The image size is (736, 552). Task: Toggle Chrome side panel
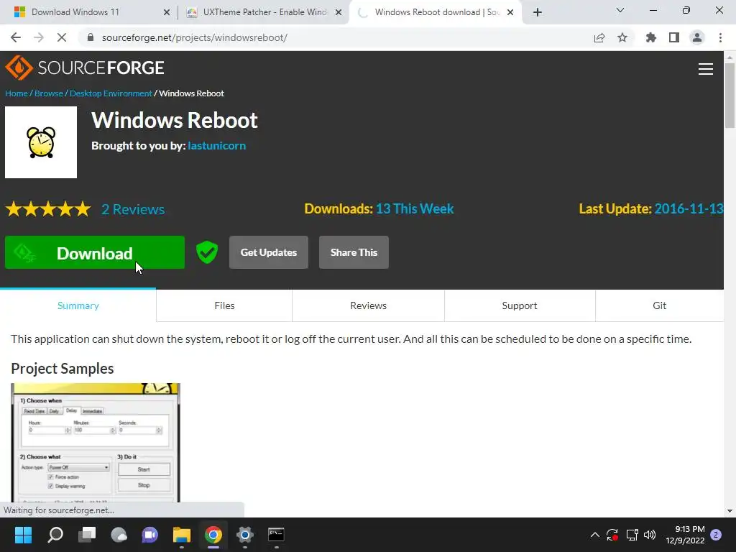coord(674,37)
